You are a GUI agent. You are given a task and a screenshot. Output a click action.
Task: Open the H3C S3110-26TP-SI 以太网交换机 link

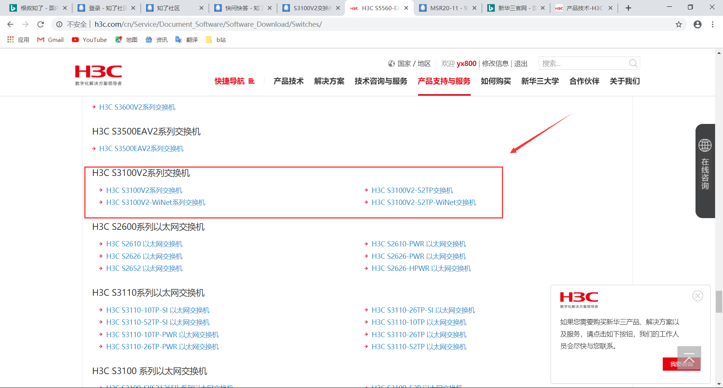click(x=423, y=310)
